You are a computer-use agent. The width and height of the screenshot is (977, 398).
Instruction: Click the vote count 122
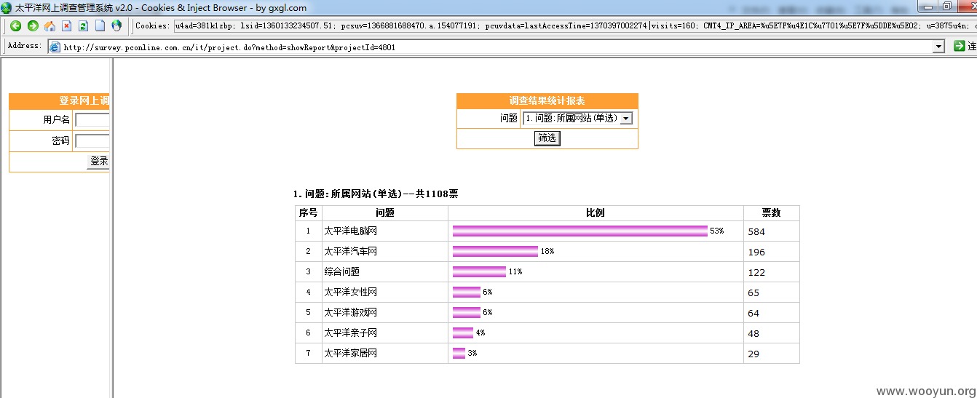pyautogui.click(x=756, y=273)
